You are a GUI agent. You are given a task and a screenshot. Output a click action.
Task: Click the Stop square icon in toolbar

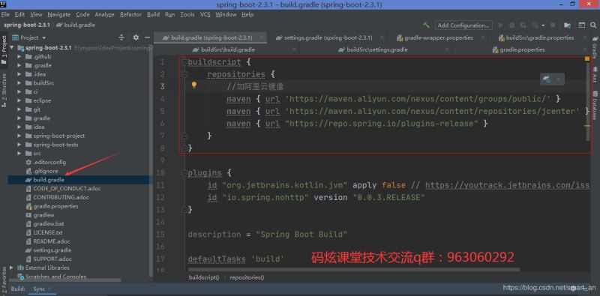pos(553,25)
